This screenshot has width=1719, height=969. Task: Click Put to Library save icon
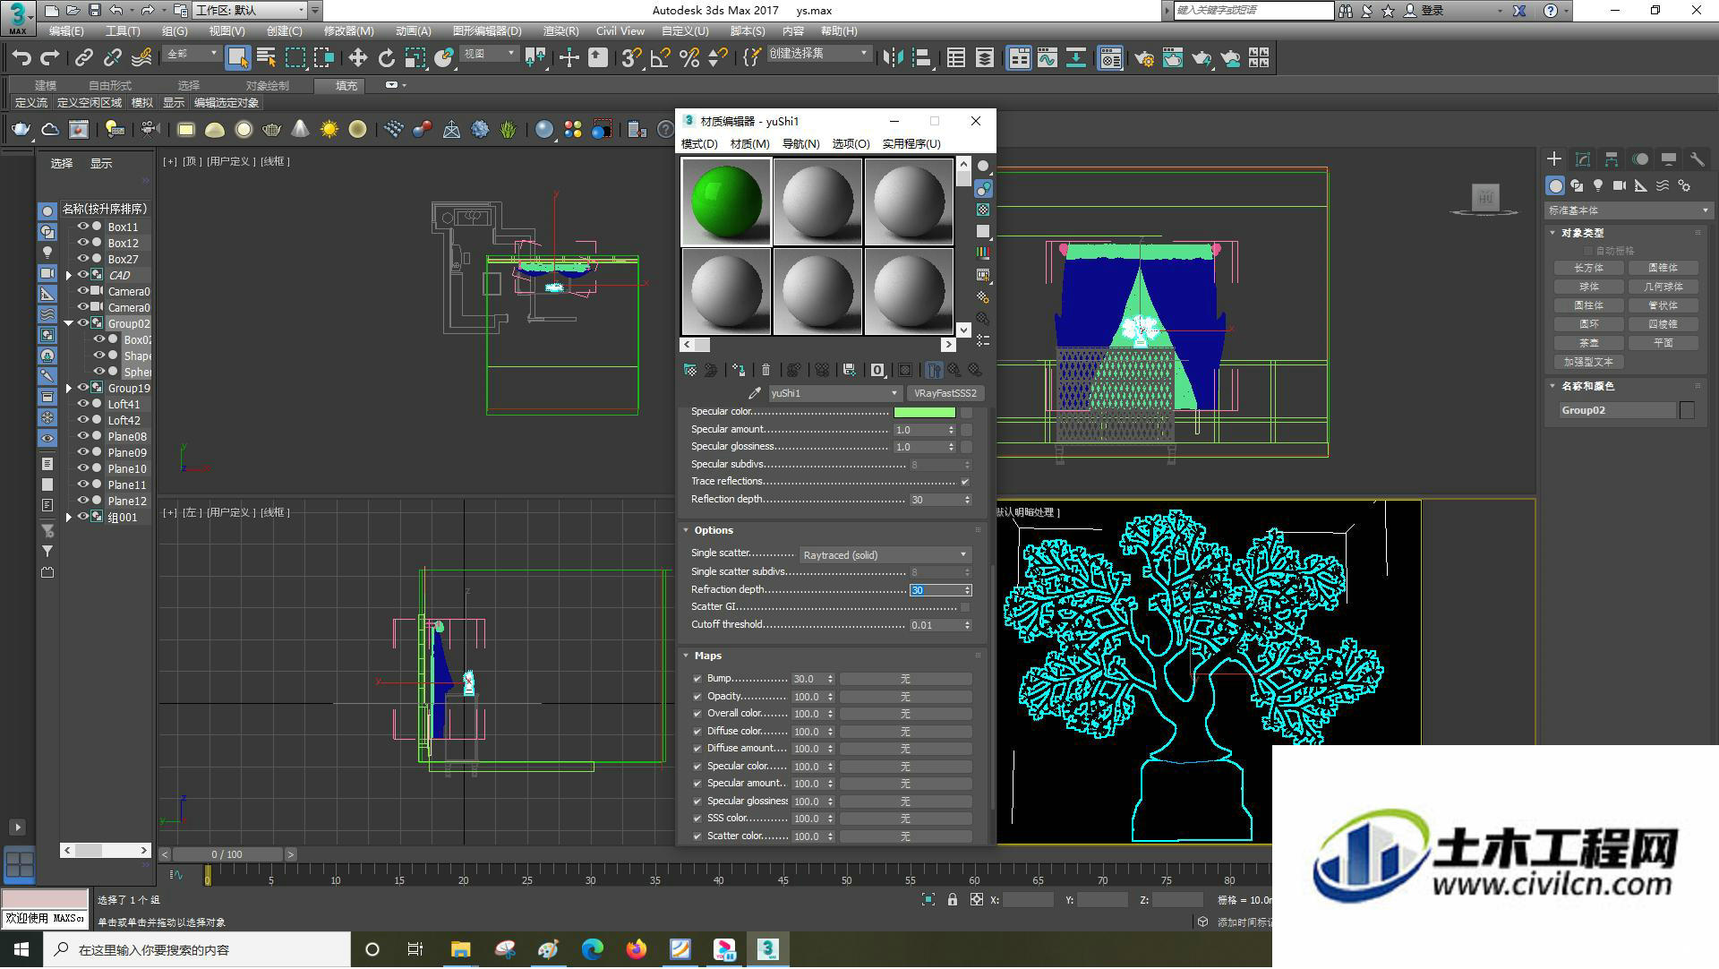coord(850,370)
